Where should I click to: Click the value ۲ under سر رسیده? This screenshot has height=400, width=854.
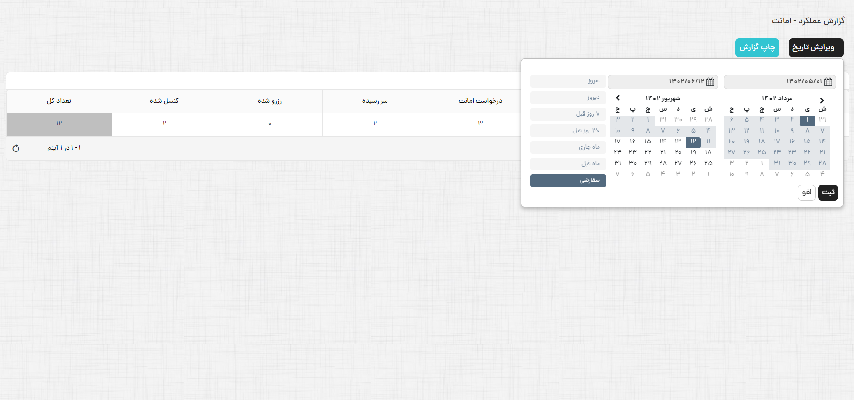point(375,124)
